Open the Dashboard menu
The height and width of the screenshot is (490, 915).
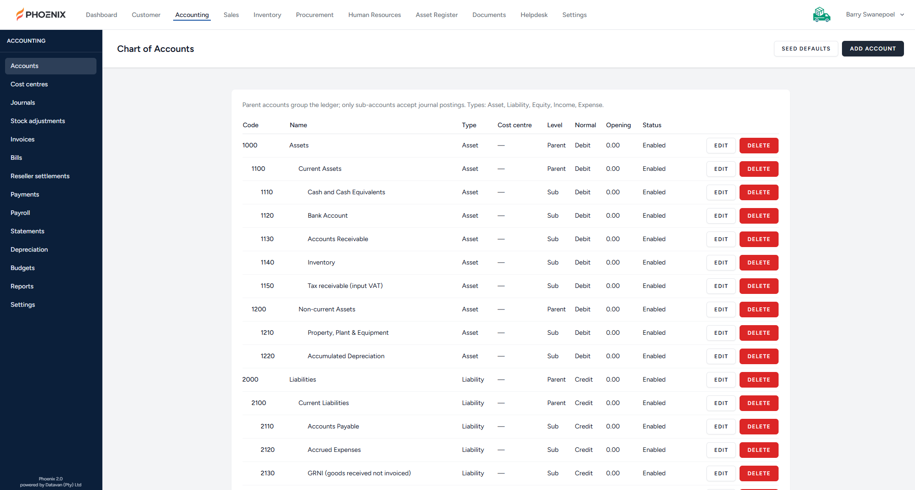[102, 15]
